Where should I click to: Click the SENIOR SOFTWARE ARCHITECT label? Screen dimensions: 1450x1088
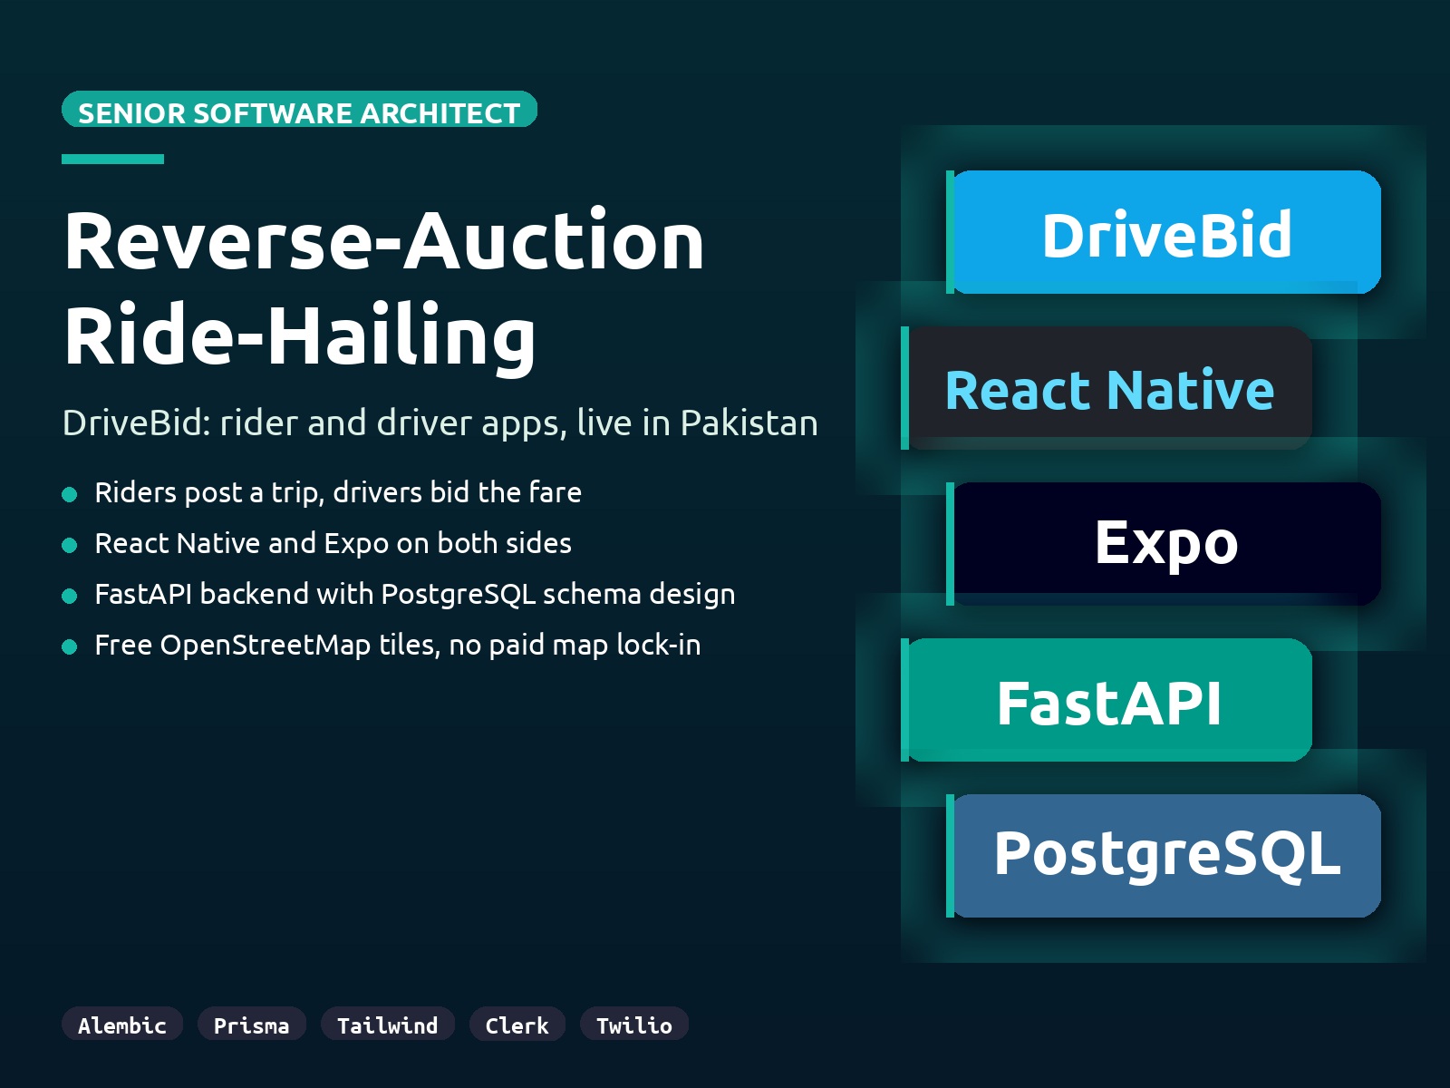click(299, 111)
